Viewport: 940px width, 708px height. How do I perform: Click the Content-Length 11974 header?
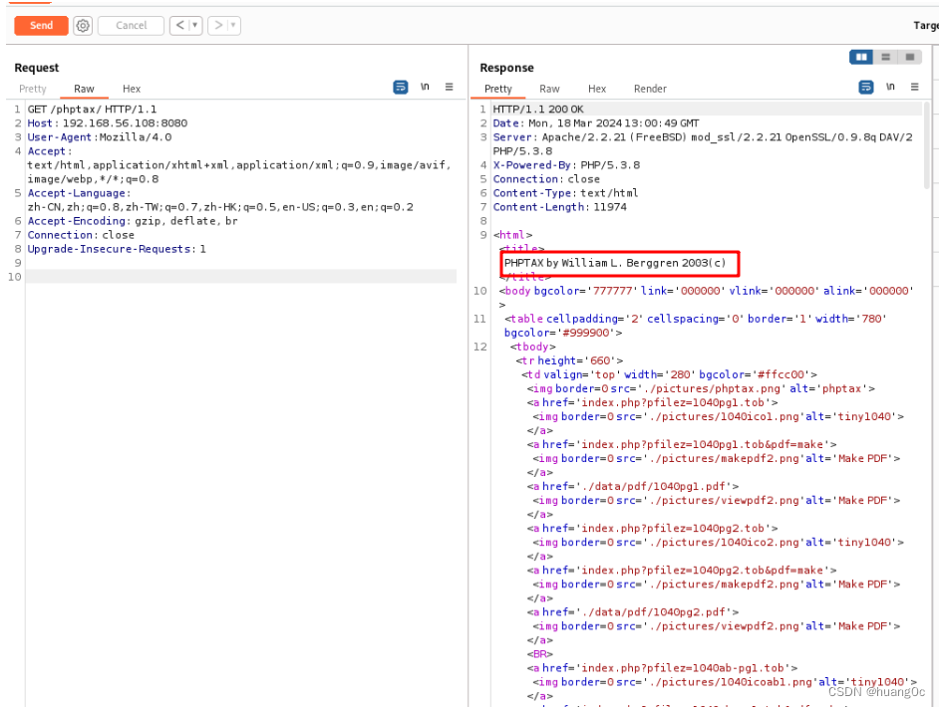point(559,207)
